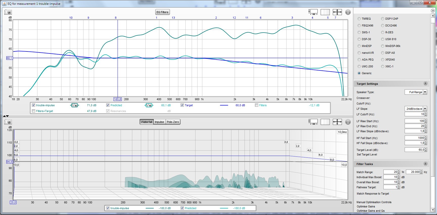Image resolution: width=437 pixels, height=215 pixels.
Task: Adjust HF Fall Start stepper
Action: pyautogui.click(x=426, y=138)
